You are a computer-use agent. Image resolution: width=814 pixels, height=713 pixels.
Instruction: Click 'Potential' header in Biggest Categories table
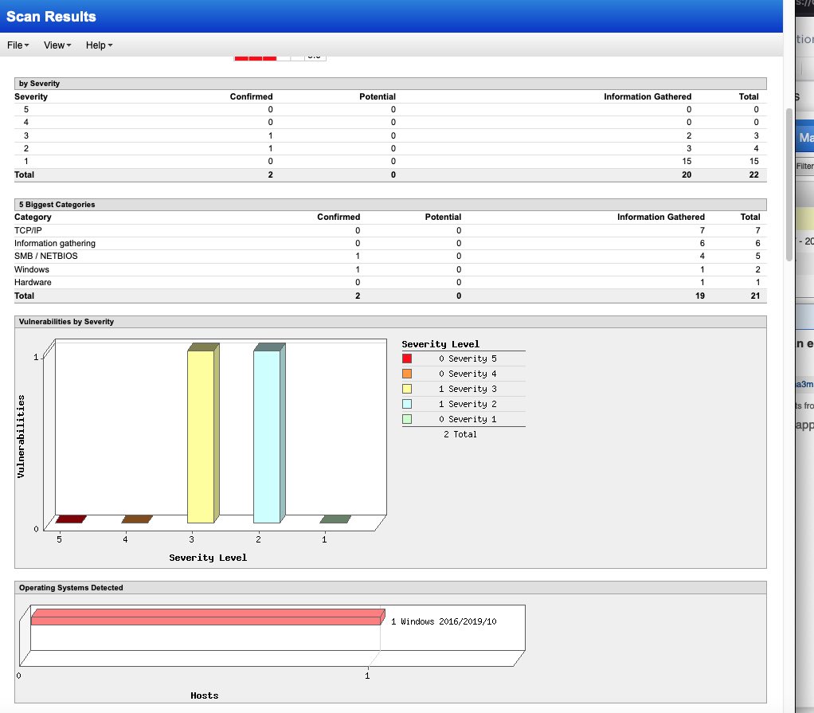443,217
